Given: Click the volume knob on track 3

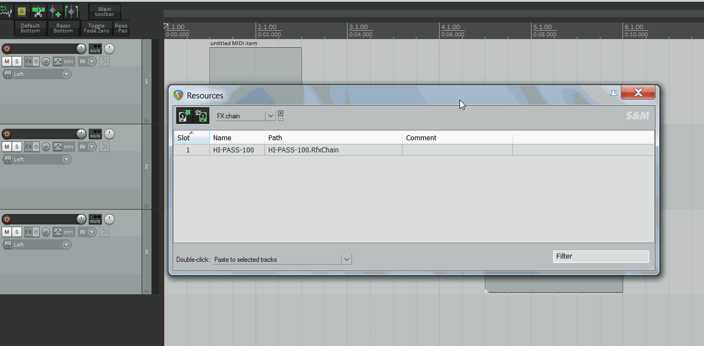Looking at the screenshot, I should click(81, 219).
